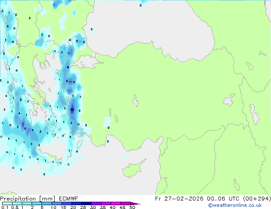Click the '0.5' legend scale label
Viewport: 271px width, 209px height.
(15, 207)
